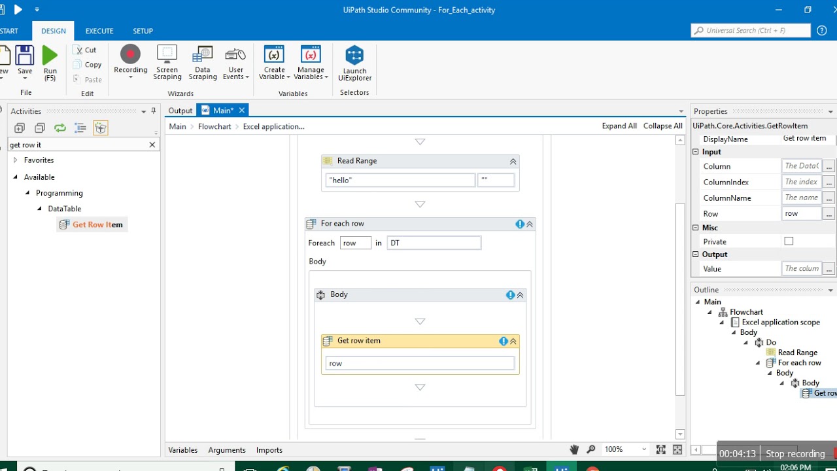837x471 pixels.
Task: Click the Universal Search box
Action: point(751,31)
